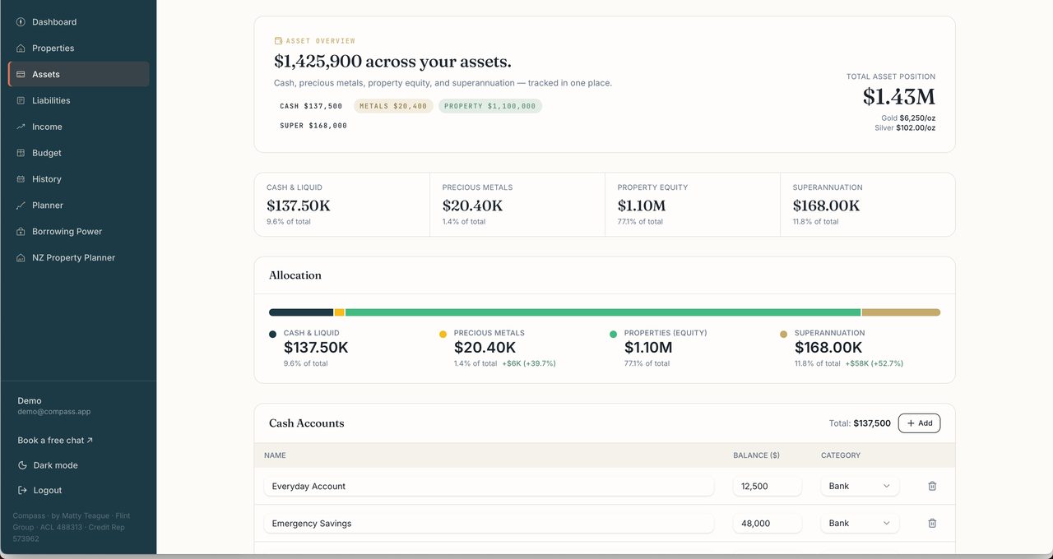Image resolution: width=1053 pixels, height=559 pixels.
Task: Click the Budget sidebar icon
Action: pyautogui.click(x=21, y=153)
